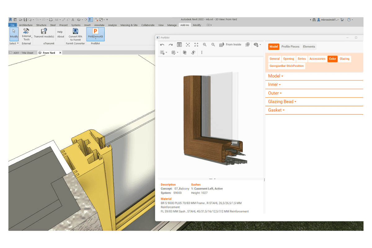Open the Series sub-tab
Screen dimensions: 372x248
click(302, 59)
